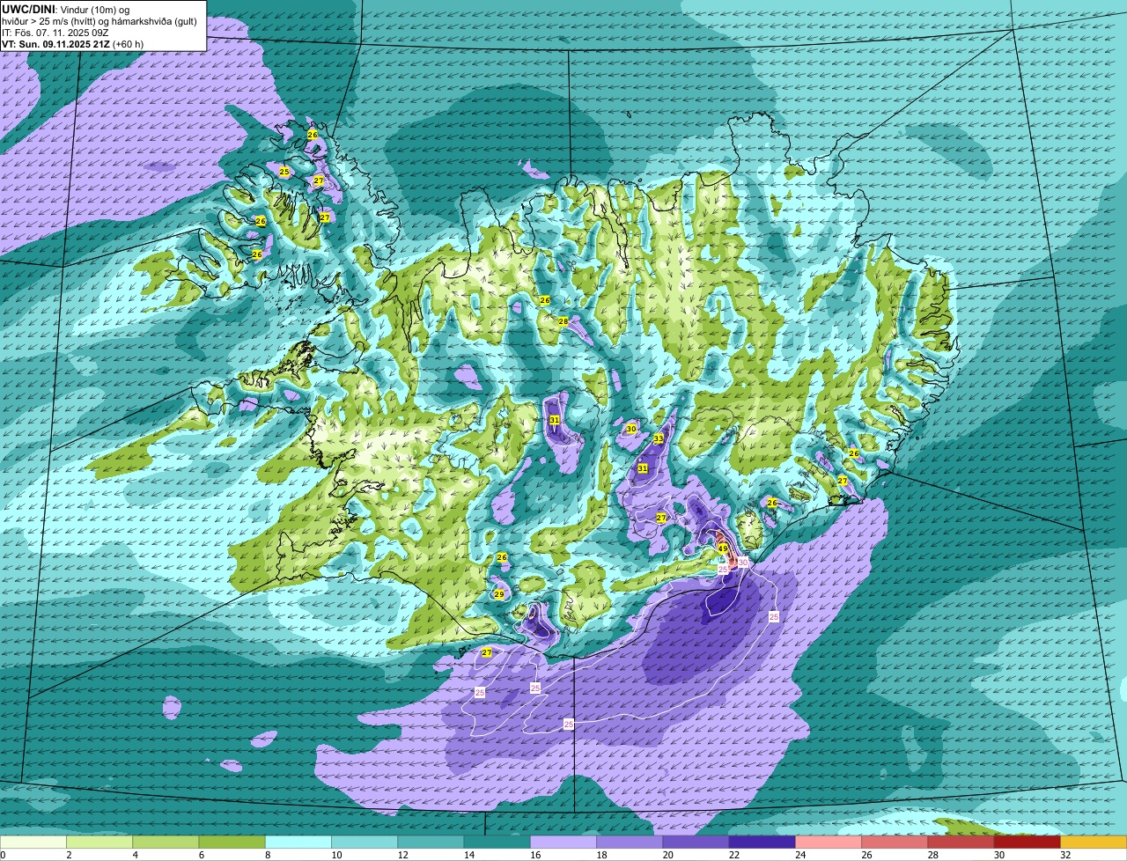This screenshot has height=861, width=1127.
Task: Pick the 28–30 m/s red legend swatch
Action: pyautogui.click(x=961, y=843)
